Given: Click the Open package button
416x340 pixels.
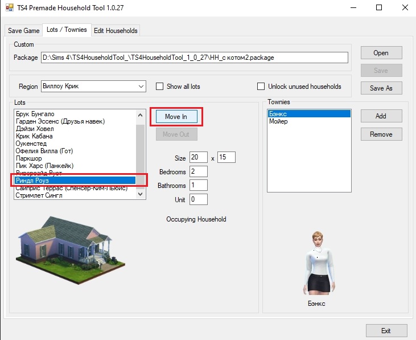Looking at the screenshot, I should pos(381,53).
